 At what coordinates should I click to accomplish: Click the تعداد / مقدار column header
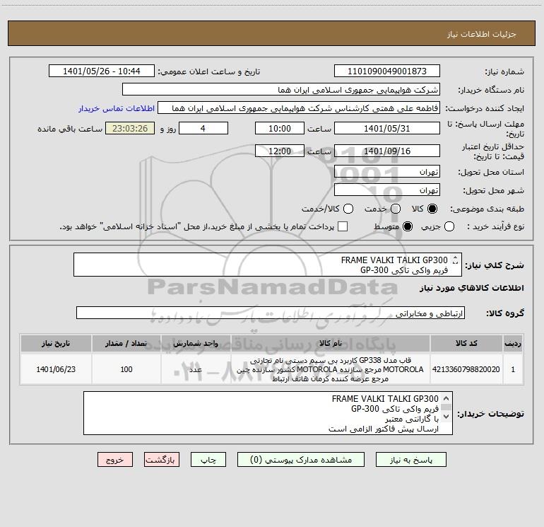126,343
